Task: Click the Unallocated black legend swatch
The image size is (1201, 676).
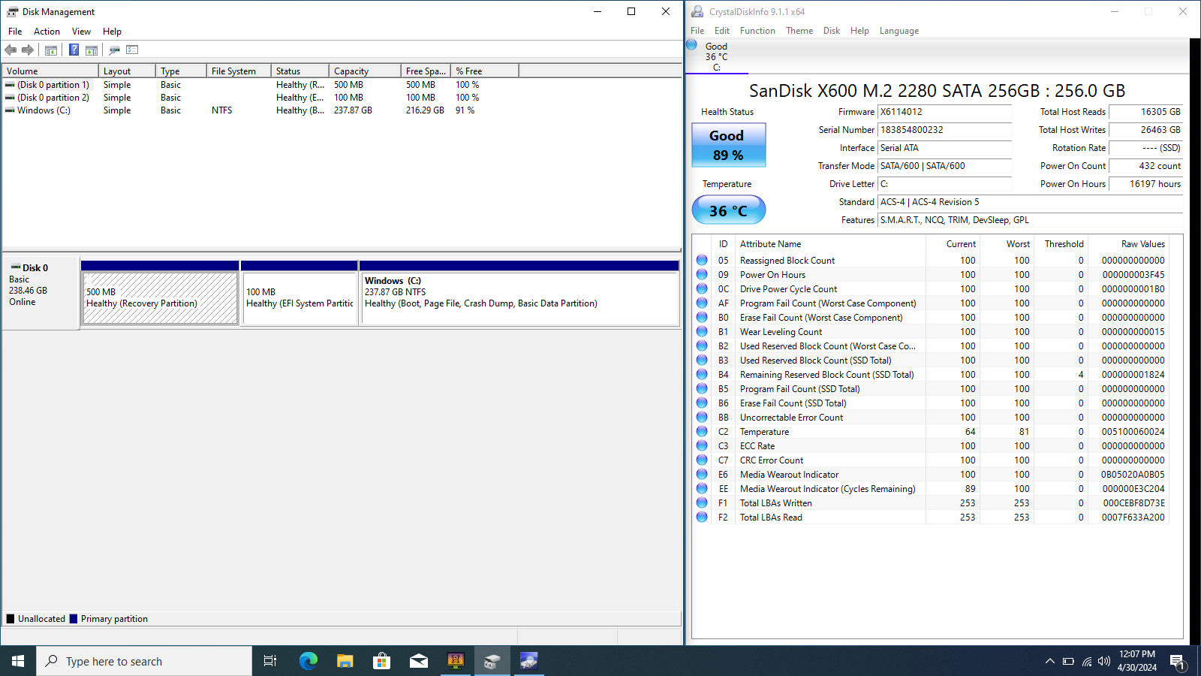Action: pyautogui.click(x=11, y=619)
